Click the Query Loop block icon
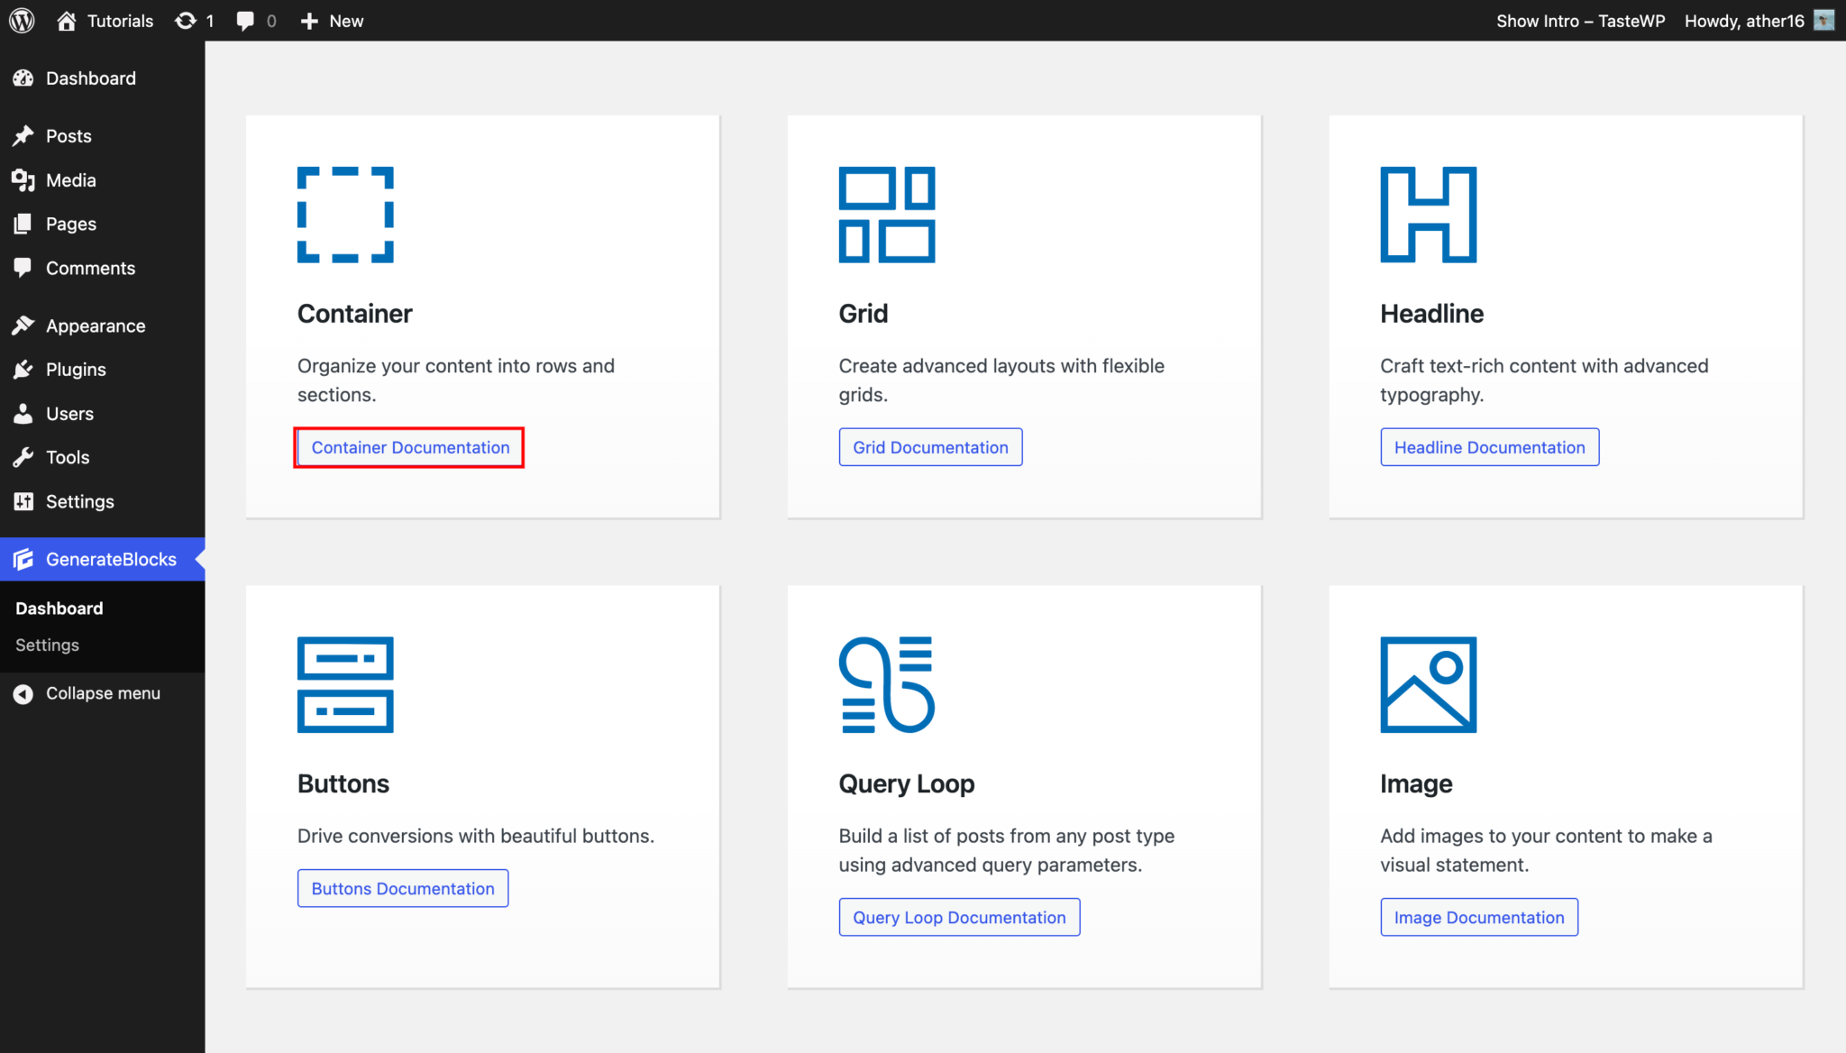Screen dimensions: 1846x1053 click(x=887, y=685)
